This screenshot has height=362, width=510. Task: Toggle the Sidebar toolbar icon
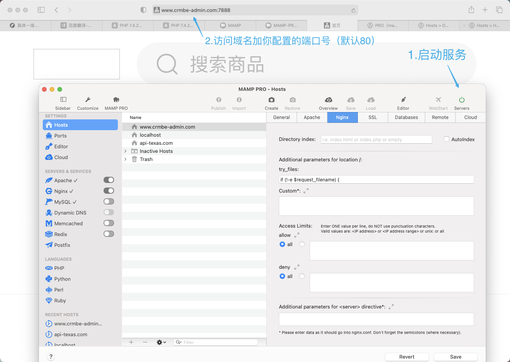coord(63,100)
